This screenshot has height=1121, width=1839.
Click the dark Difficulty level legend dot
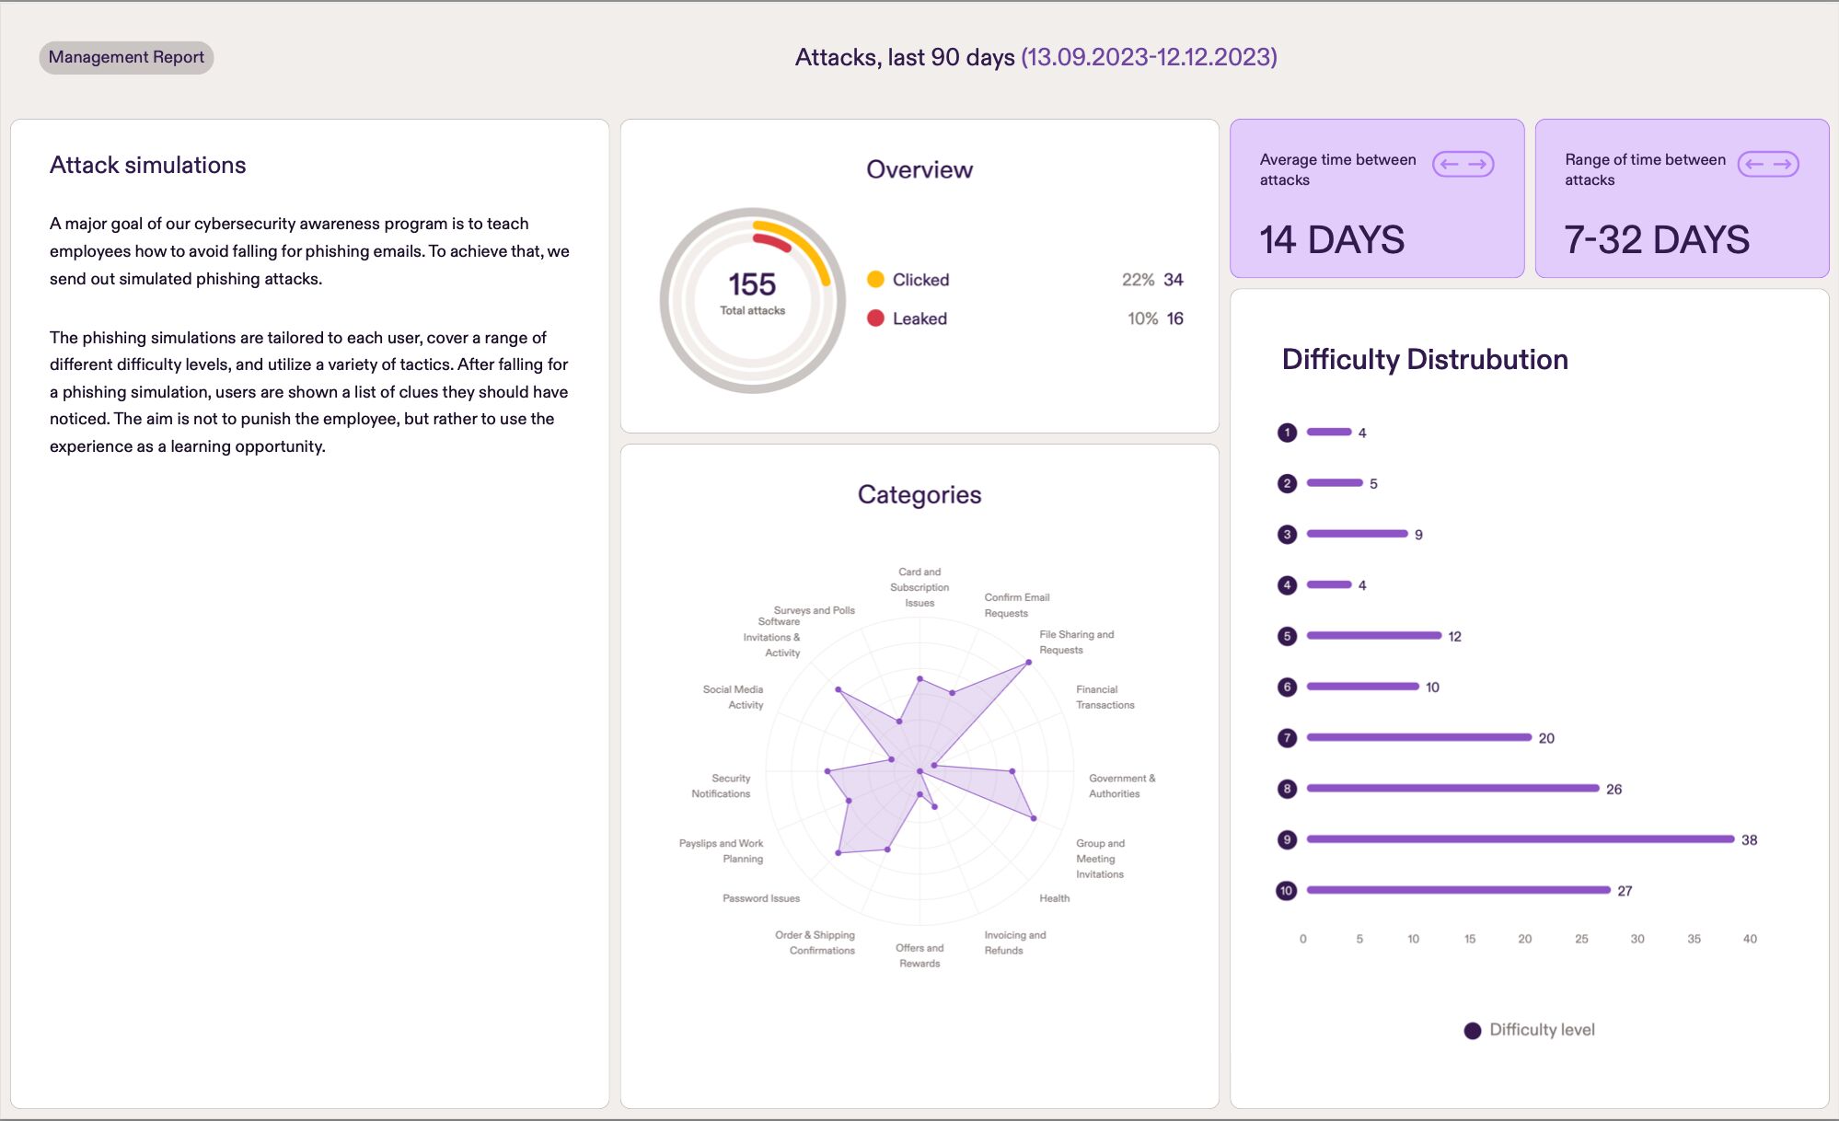pyautogui.click(x=1473, y=1031)
